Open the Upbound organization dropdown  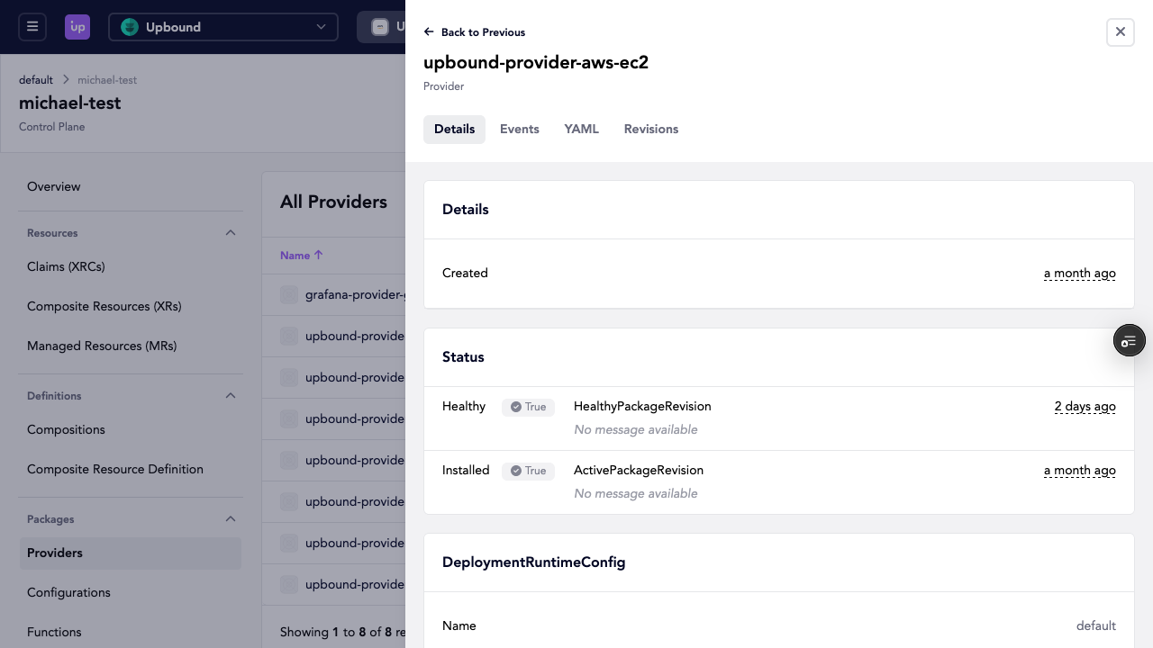click(x=321, y=27)
